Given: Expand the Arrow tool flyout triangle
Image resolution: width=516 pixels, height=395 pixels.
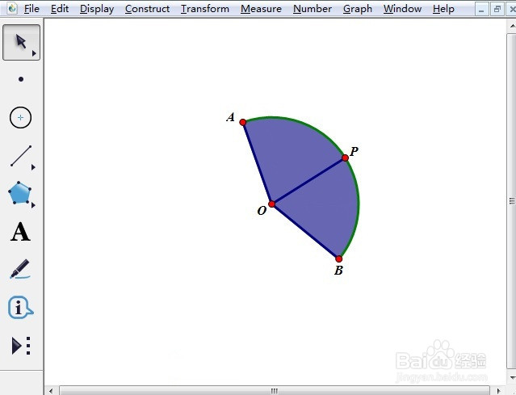Looking at the screenshot, I should [x=34, y=53].
